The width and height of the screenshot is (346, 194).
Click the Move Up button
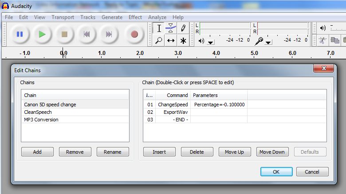(x=235, y=151)
